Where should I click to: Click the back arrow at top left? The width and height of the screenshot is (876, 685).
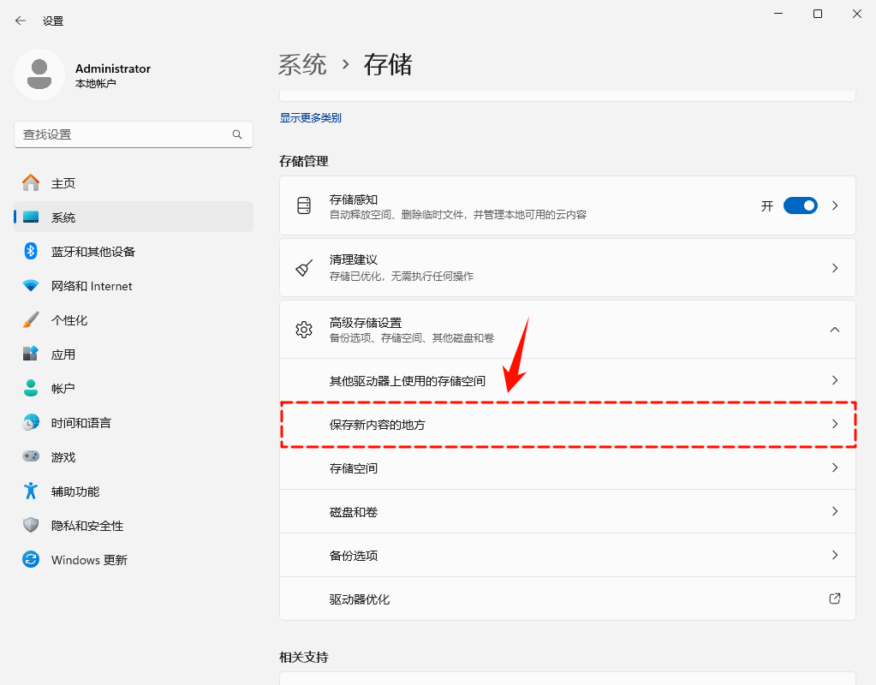[x=19, y=20]
